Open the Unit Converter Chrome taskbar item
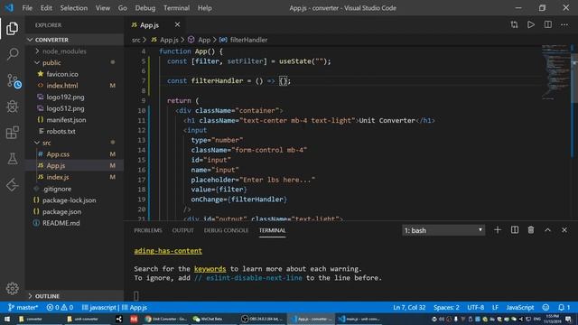 [165, 319]
